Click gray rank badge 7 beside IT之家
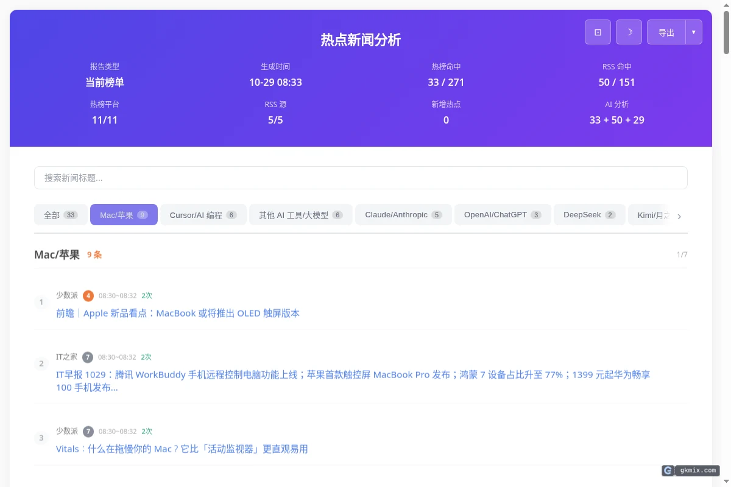The image size is (731, 487). 88,357
